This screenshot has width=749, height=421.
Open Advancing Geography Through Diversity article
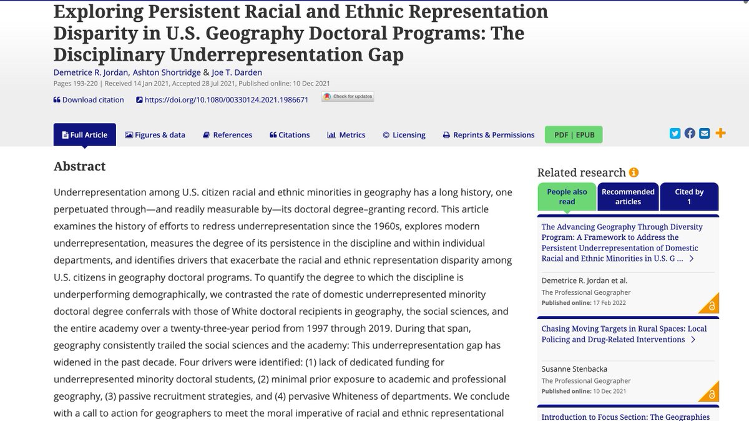click(622, 242)
